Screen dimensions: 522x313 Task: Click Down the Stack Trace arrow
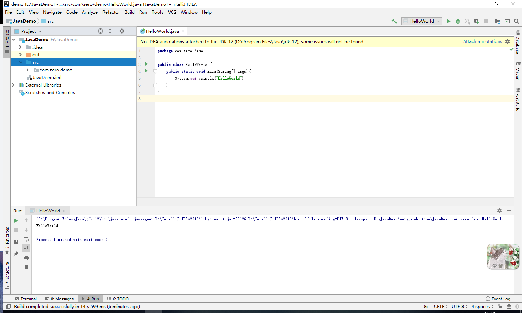pos(26,230)
